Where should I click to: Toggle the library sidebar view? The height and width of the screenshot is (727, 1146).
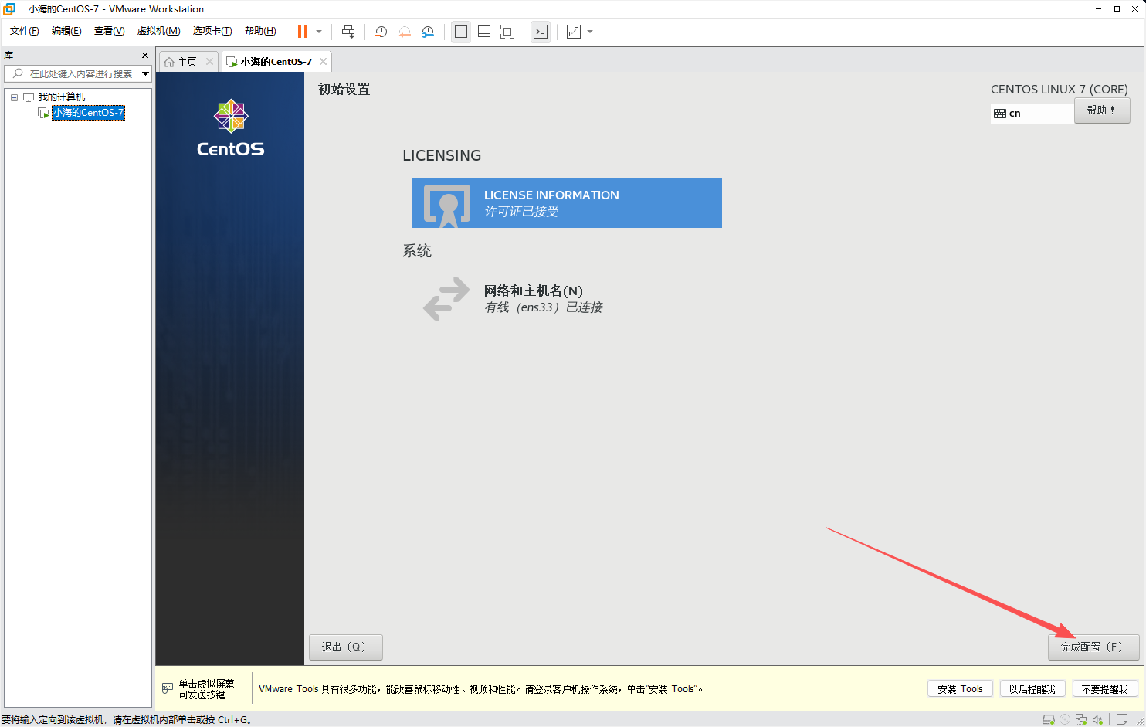(x=461, y=32)
